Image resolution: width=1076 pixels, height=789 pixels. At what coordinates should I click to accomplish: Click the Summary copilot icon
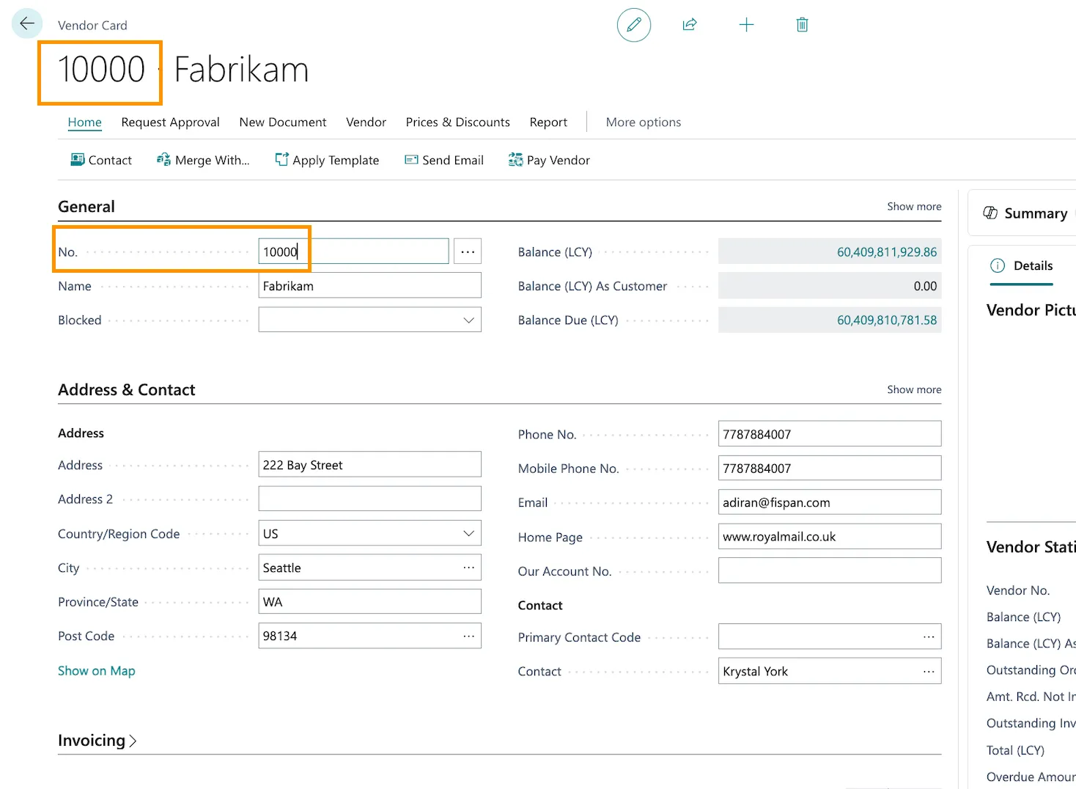[990, 213]
